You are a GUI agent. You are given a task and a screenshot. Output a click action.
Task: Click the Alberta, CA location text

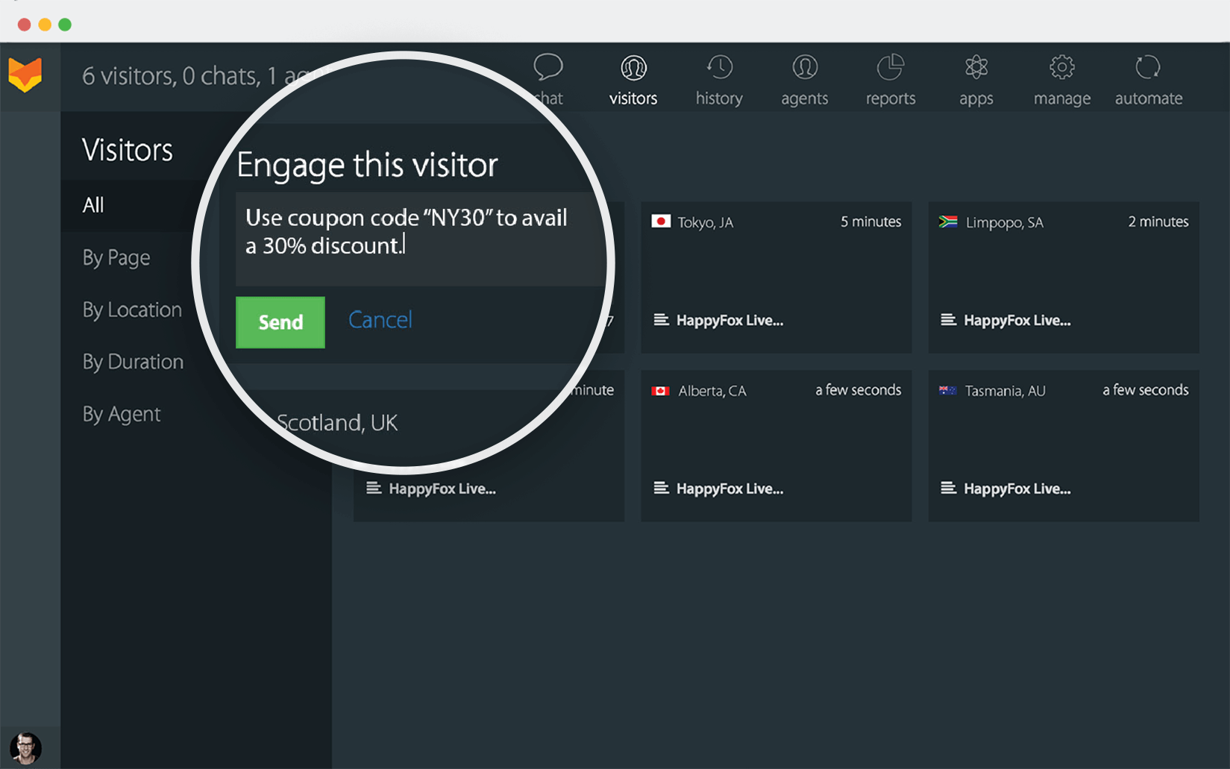712,391
